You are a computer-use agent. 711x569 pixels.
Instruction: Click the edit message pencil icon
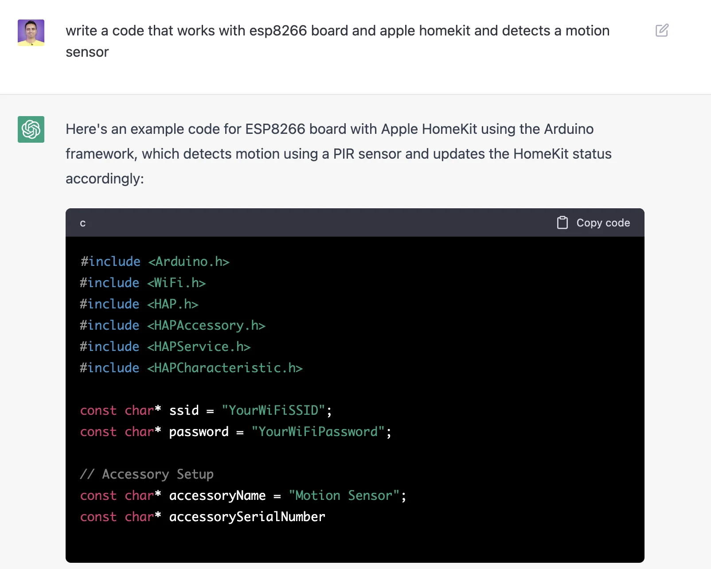pyautogui.click(x=662, y=31)
